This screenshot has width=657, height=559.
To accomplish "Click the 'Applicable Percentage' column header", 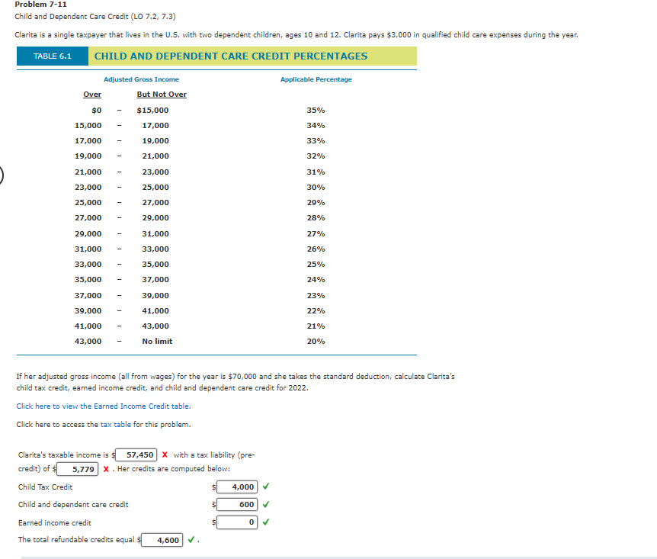I will coord(316,79).
